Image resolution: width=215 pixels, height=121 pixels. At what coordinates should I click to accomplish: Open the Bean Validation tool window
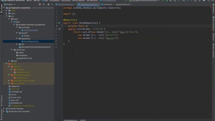214,51
